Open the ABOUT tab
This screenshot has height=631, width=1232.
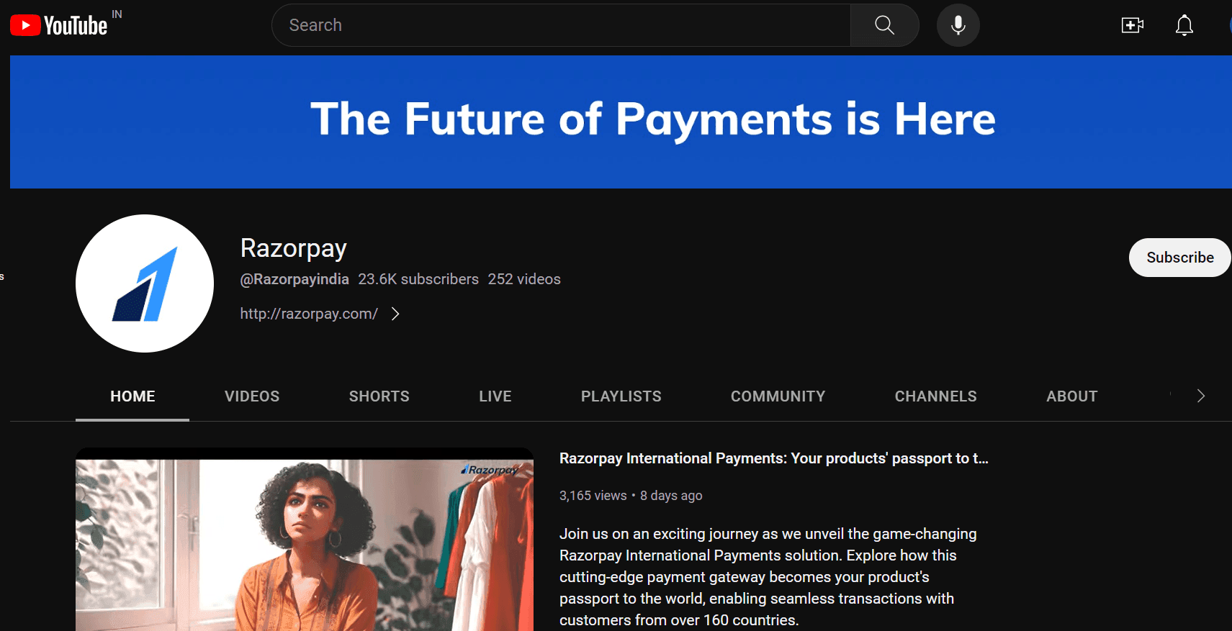point(1071,396)
